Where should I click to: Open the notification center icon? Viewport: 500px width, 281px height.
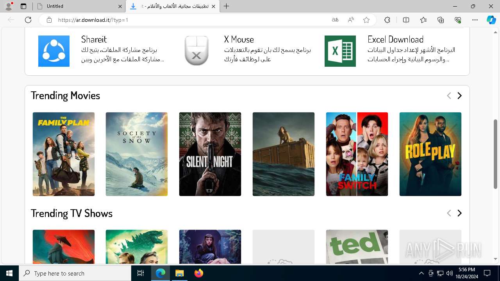pos(487,273)
